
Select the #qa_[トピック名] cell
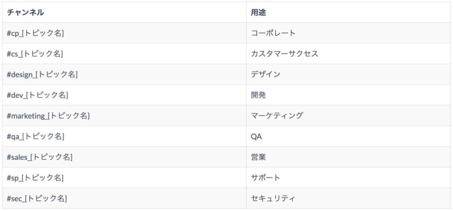click(125, 136)
